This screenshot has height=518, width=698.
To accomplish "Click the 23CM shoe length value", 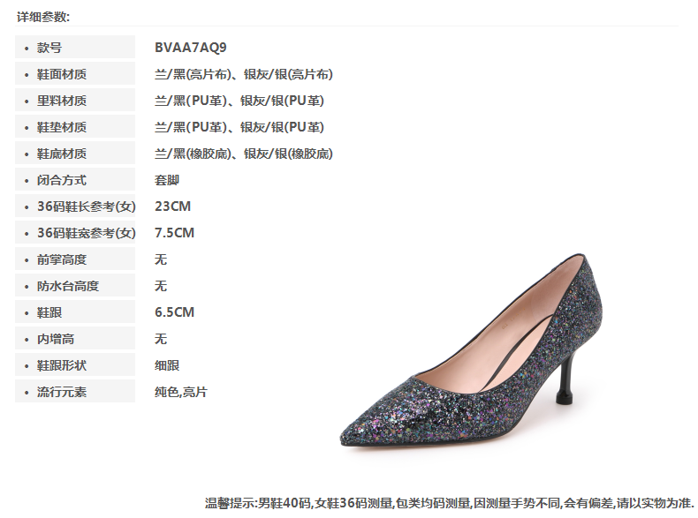I will coord(172,206).
